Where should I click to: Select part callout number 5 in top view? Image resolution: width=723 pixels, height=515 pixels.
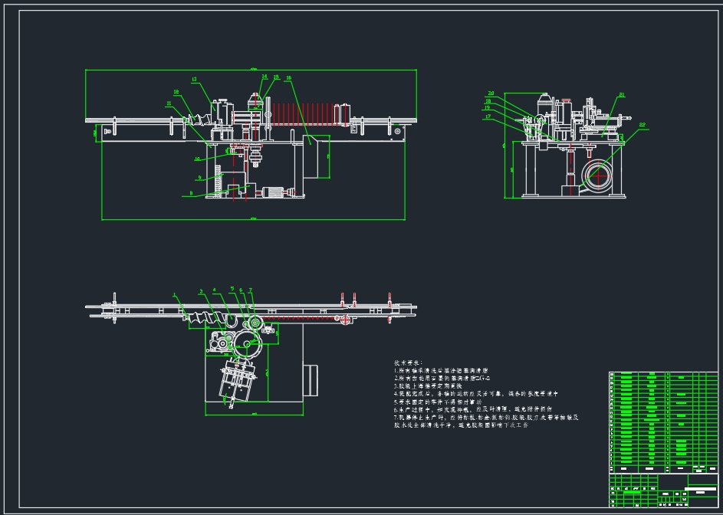[232, 289]
